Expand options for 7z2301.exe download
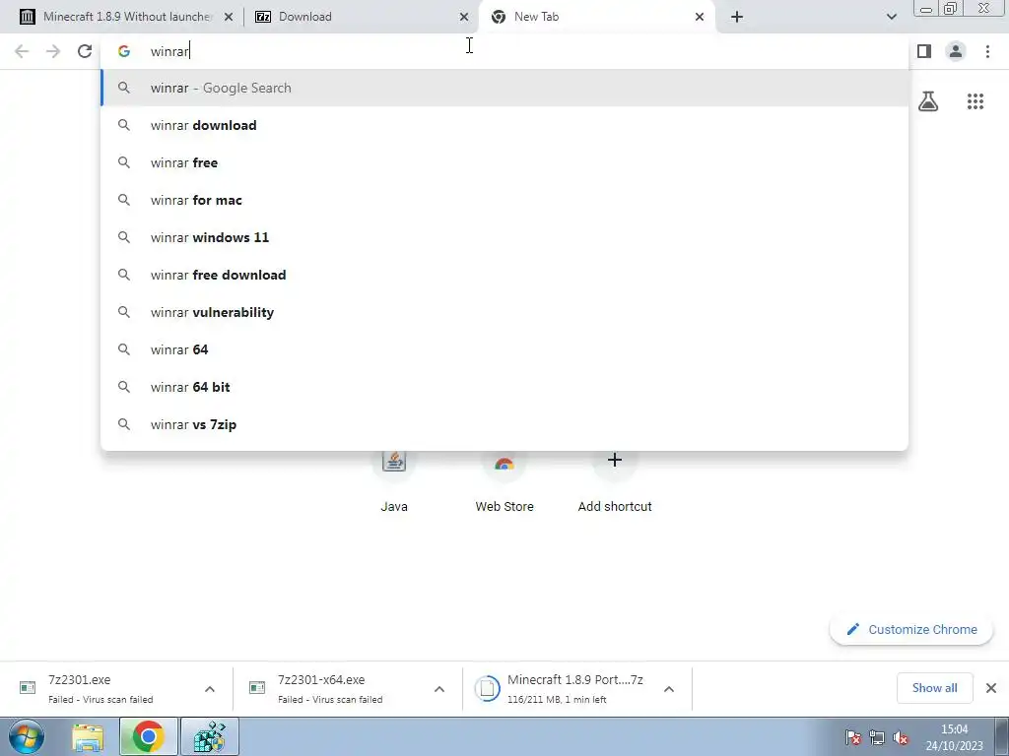This screenshot has height=756, width=1009. [210, 689]
